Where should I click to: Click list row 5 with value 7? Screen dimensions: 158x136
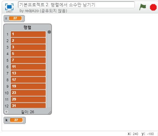click(28, 60)
